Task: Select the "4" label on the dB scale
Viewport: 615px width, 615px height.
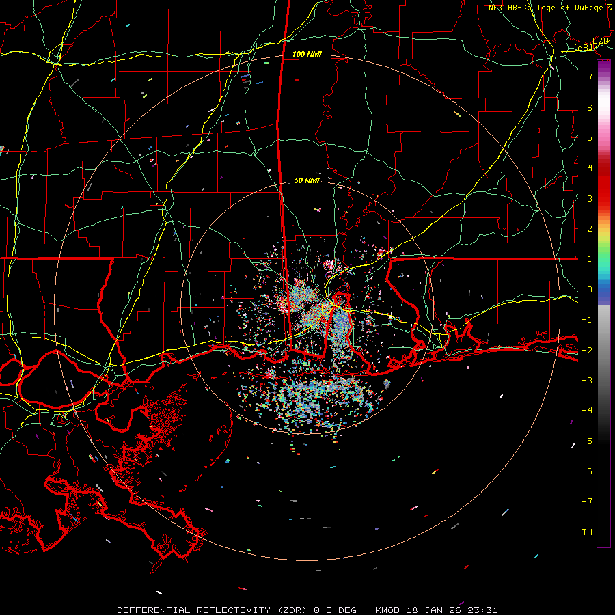Action: coord(590,168)
